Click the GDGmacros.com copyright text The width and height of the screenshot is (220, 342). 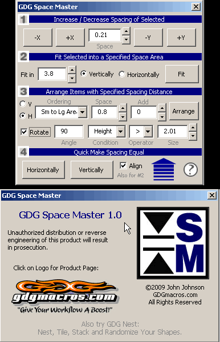[175, 295]
